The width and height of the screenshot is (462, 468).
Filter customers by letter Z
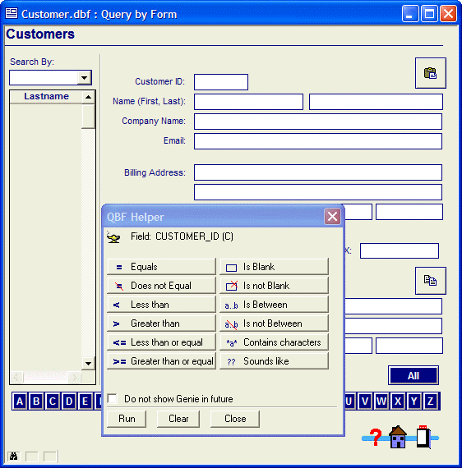click(430, 401)
